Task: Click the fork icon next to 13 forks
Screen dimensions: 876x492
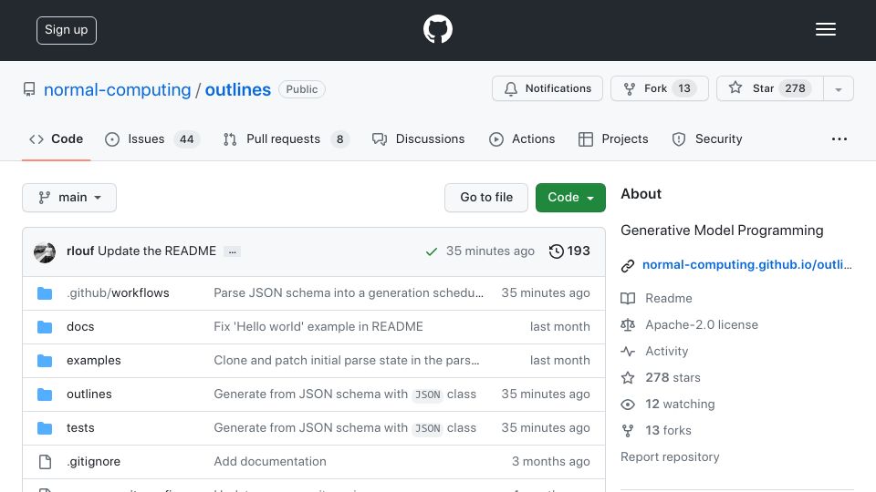Action: [x=628, y=431]
